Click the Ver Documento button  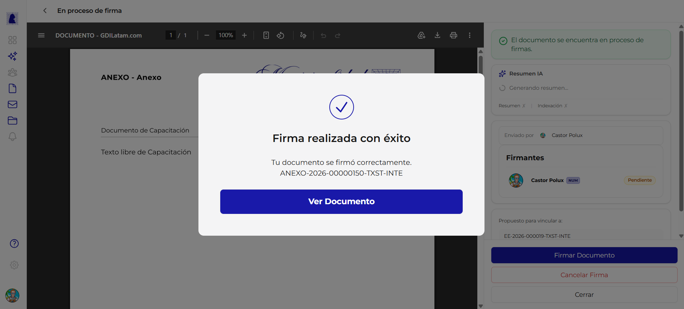(341, 202)
